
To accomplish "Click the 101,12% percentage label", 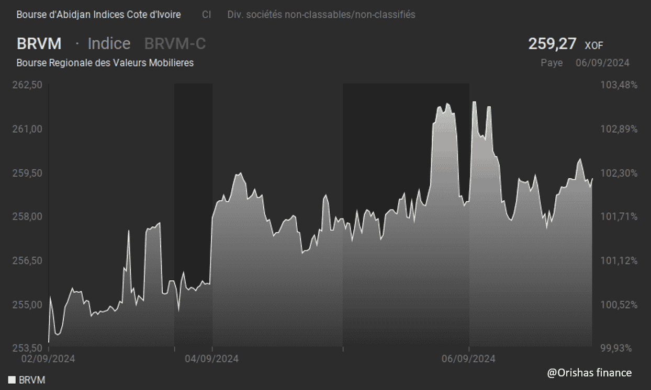I will [620, 260].
